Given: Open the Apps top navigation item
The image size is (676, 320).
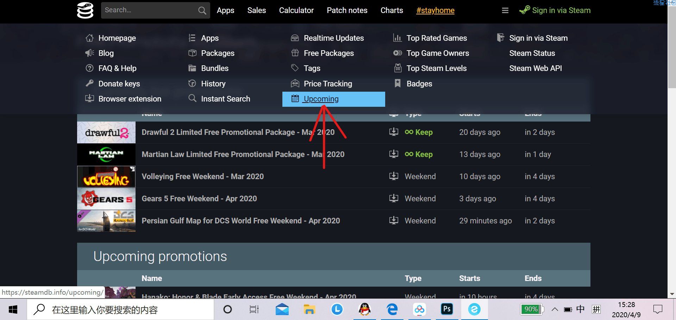Looking at the screenshot, I should 225,10.
